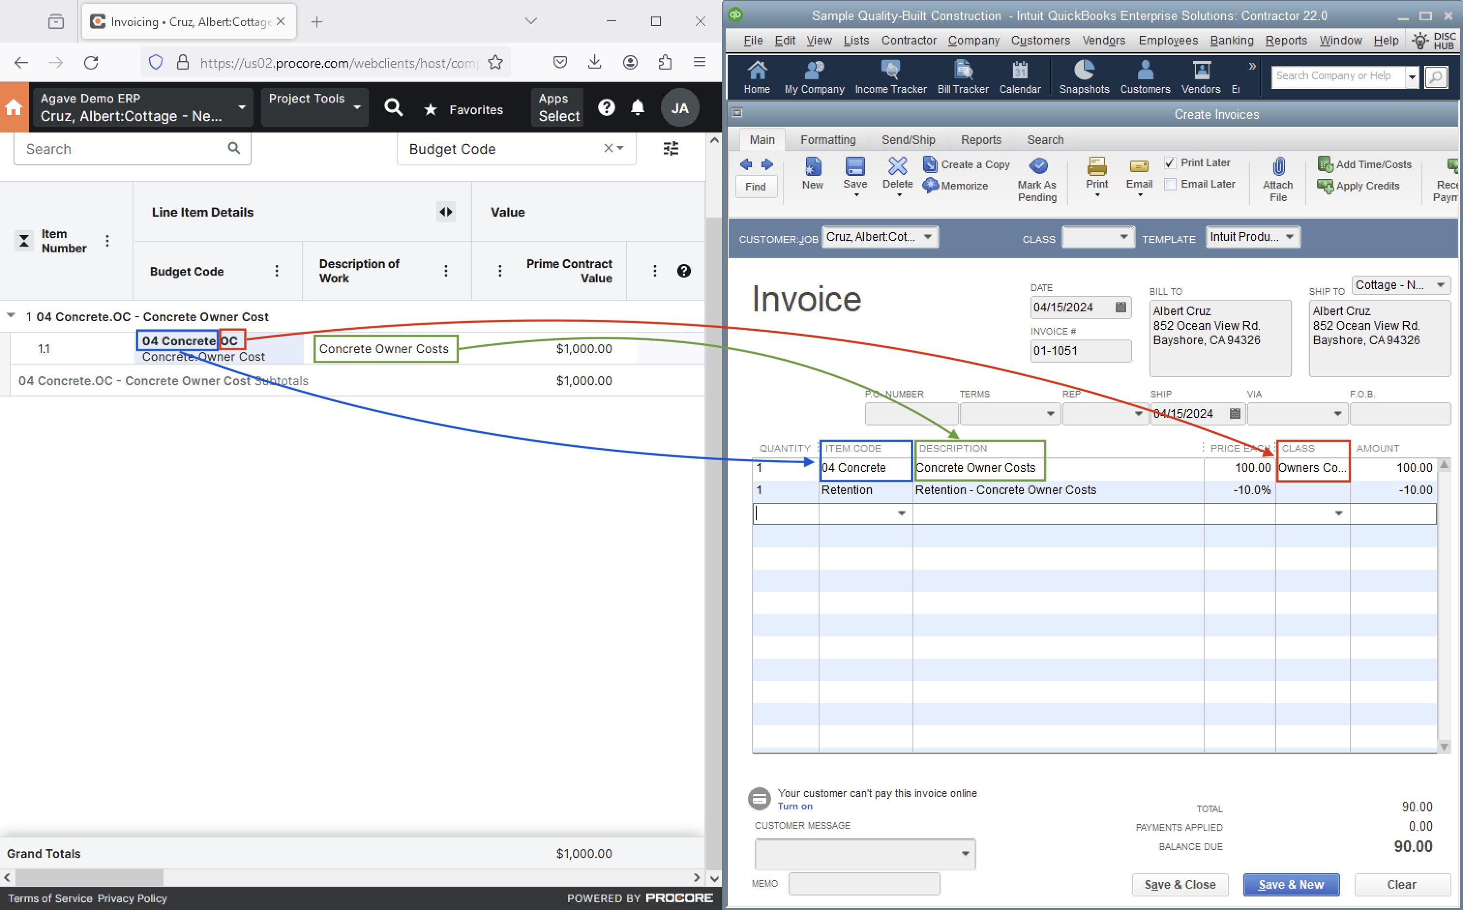Screen dimensions: 1463x910
Task: Click Terms of Service link
Action: (x=50, y=898)
